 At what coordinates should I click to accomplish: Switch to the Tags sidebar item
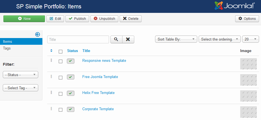tap(7, 48)
